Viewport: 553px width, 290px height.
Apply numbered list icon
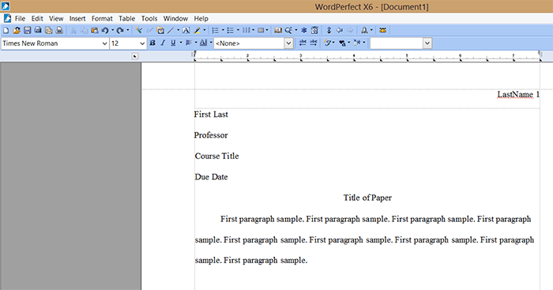pyautogui.click(x=215, y=30)
